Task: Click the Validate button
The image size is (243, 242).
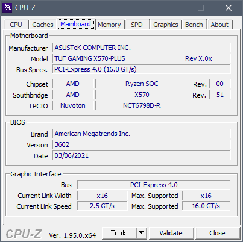Action: tap(171, 233)
